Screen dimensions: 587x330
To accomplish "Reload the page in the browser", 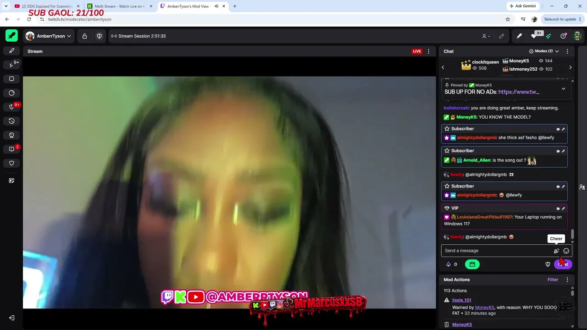I will click(29, 19).
